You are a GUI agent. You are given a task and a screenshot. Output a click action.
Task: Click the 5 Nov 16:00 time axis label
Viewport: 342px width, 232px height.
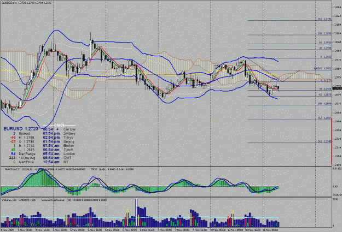[95, 230]
